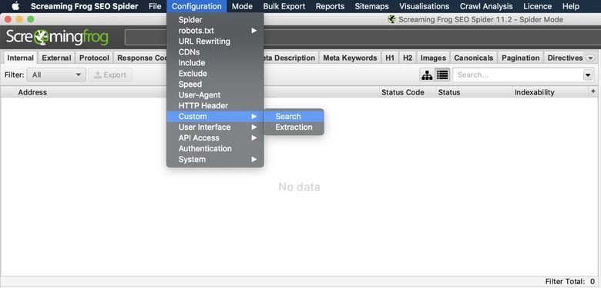Select Exclude in Configuration menu
This screenshot has width=601, height=288.
tap(215, 73)
